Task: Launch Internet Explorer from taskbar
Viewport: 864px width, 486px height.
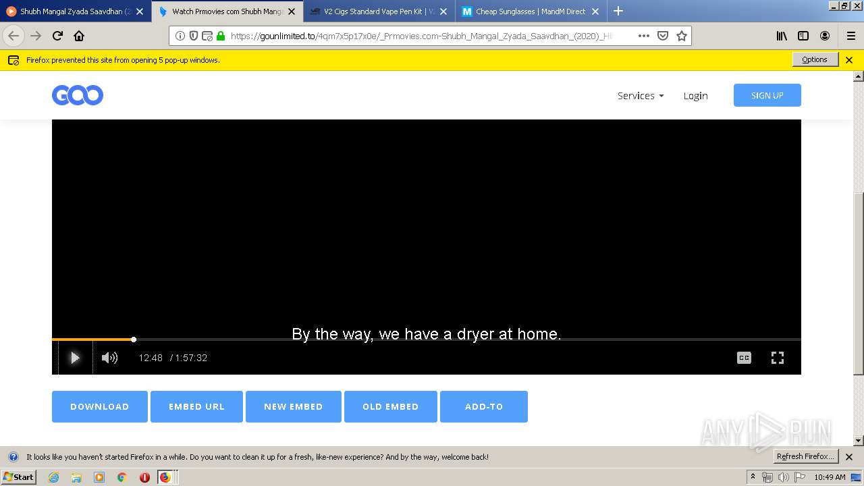Action: 53,477
